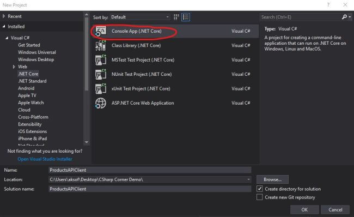Screen dimensions: 354x217
Task: Click the Class Library (.NET Core) icon
Action: (x=100, y=45)
